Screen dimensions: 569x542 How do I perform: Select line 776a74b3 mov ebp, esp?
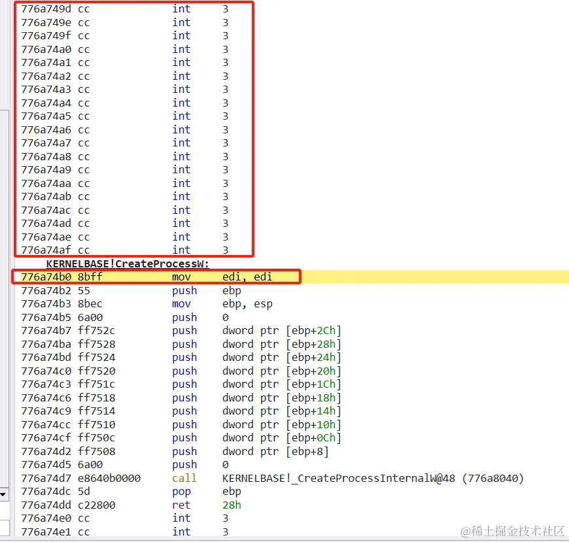[147, 303]
